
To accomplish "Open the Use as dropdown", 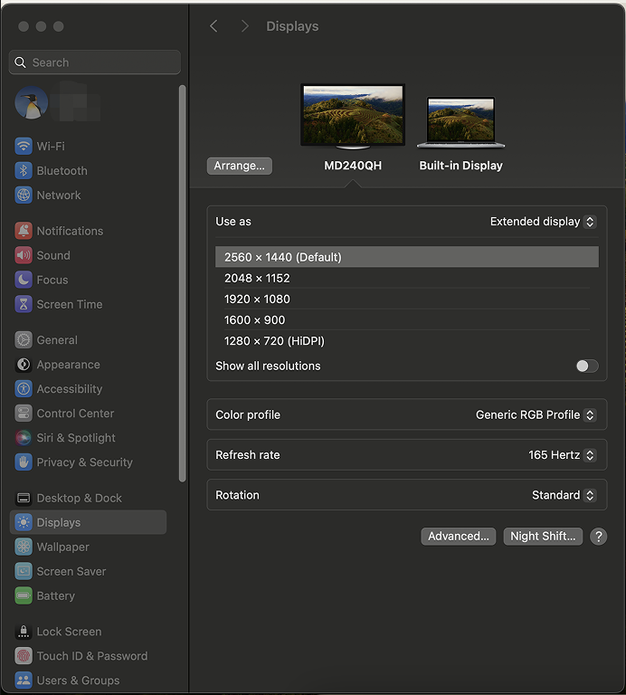I will point(543,222).
